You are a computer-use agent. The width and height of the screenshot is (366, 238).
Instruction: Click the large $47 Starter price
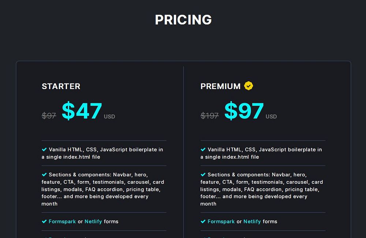[82, 111]
